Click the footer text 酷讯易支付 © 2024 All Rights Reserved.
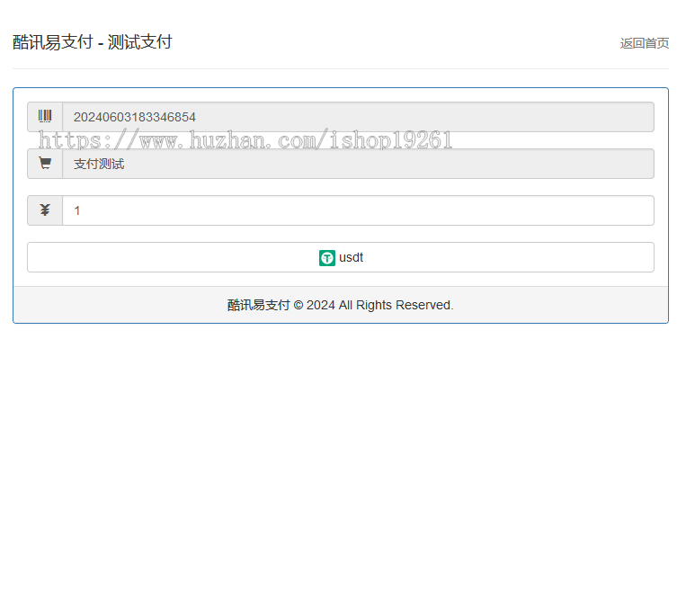 (341, 305)
